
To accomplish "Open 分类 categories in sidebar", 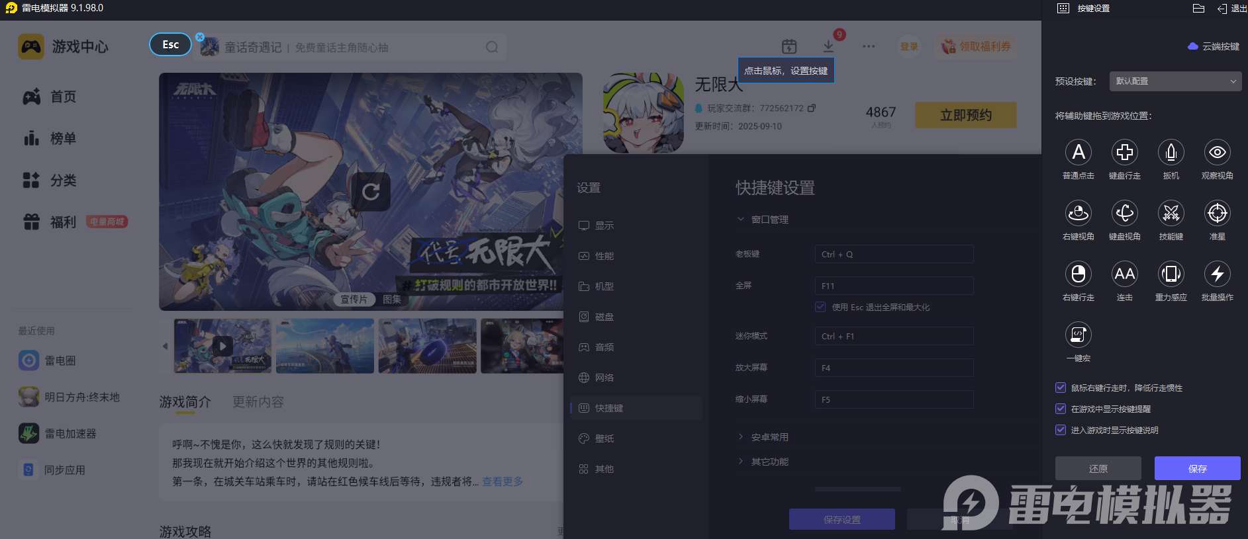I will (50, 180).
